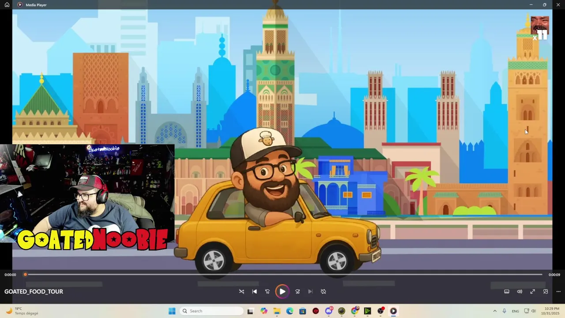Open Microsoft Store from taskbar

click(302, 311)
